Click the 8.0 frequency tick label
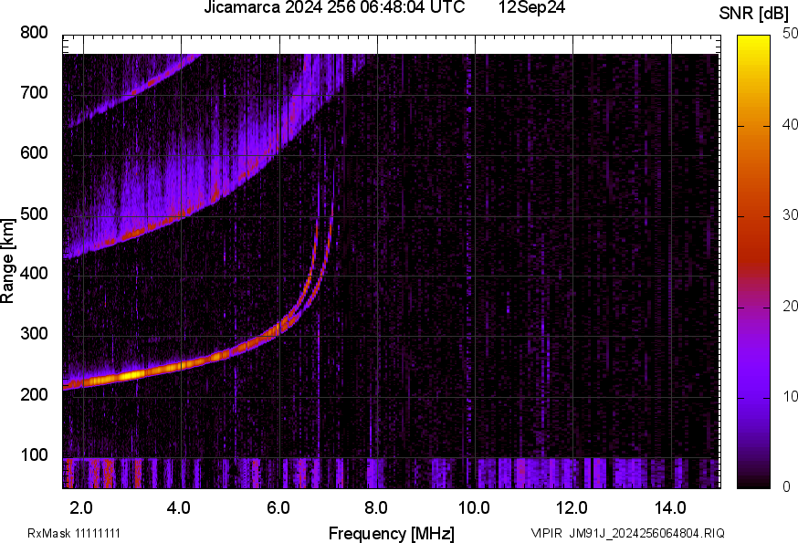This screenshot has height=543, width=798. (x=375, y=507)
